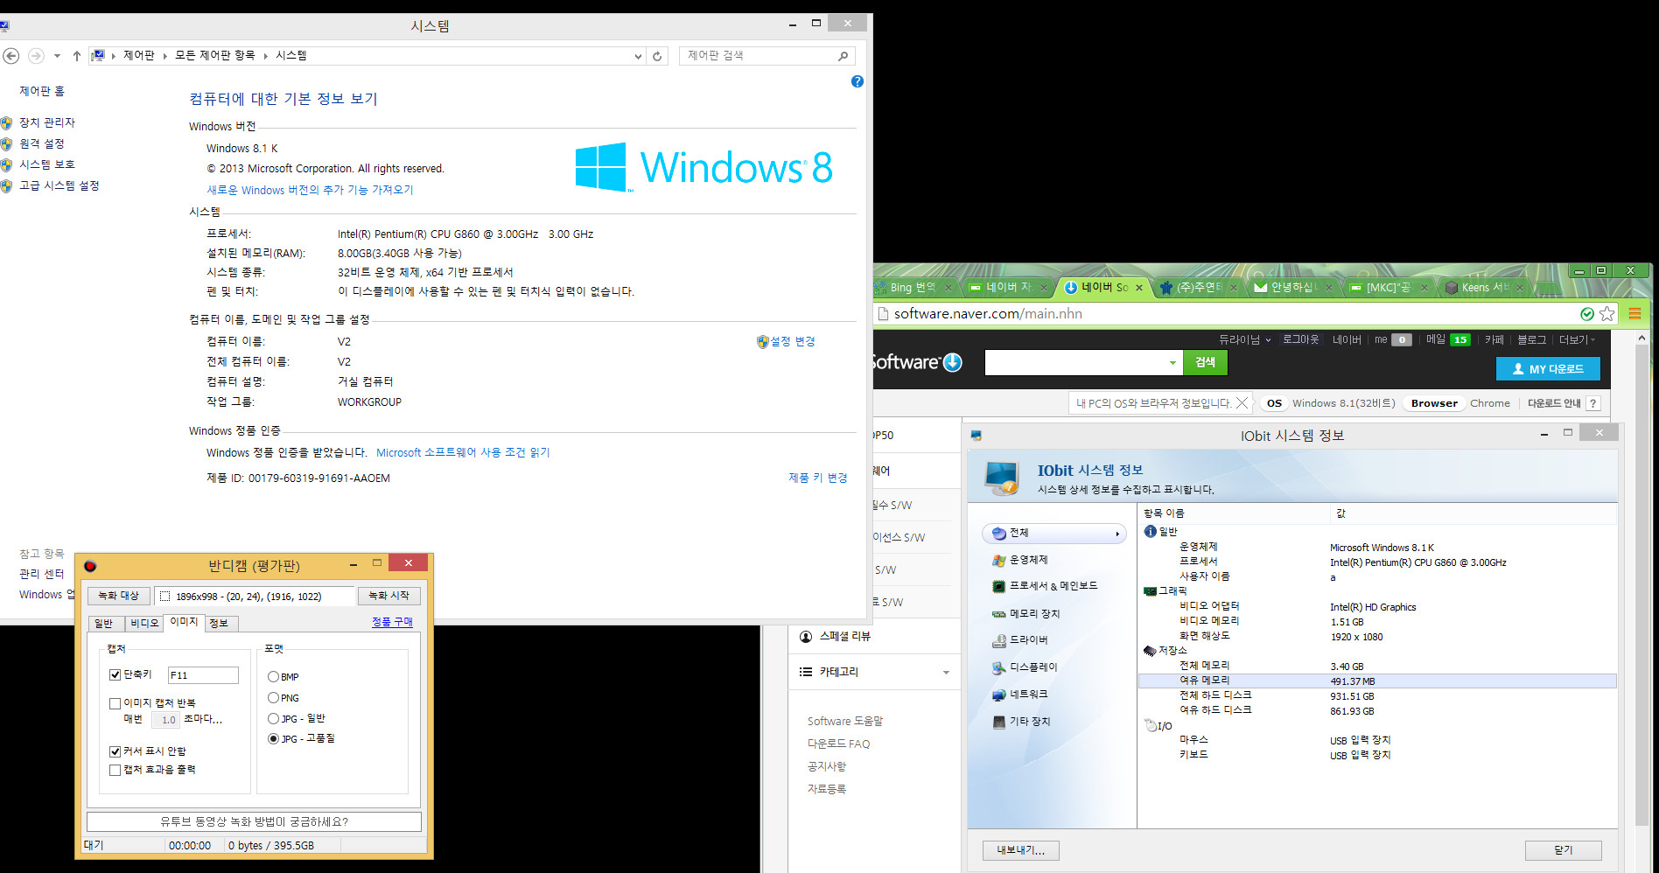Select 네트워크 category in IObit
1659x873 pixels.
coord(1019,695)
